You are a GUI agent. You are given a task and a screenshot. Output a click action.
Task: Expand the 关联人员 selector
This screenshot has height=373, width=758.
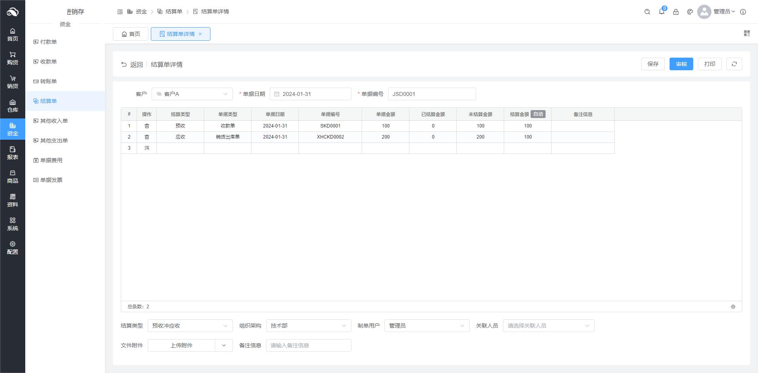point(548,326)
